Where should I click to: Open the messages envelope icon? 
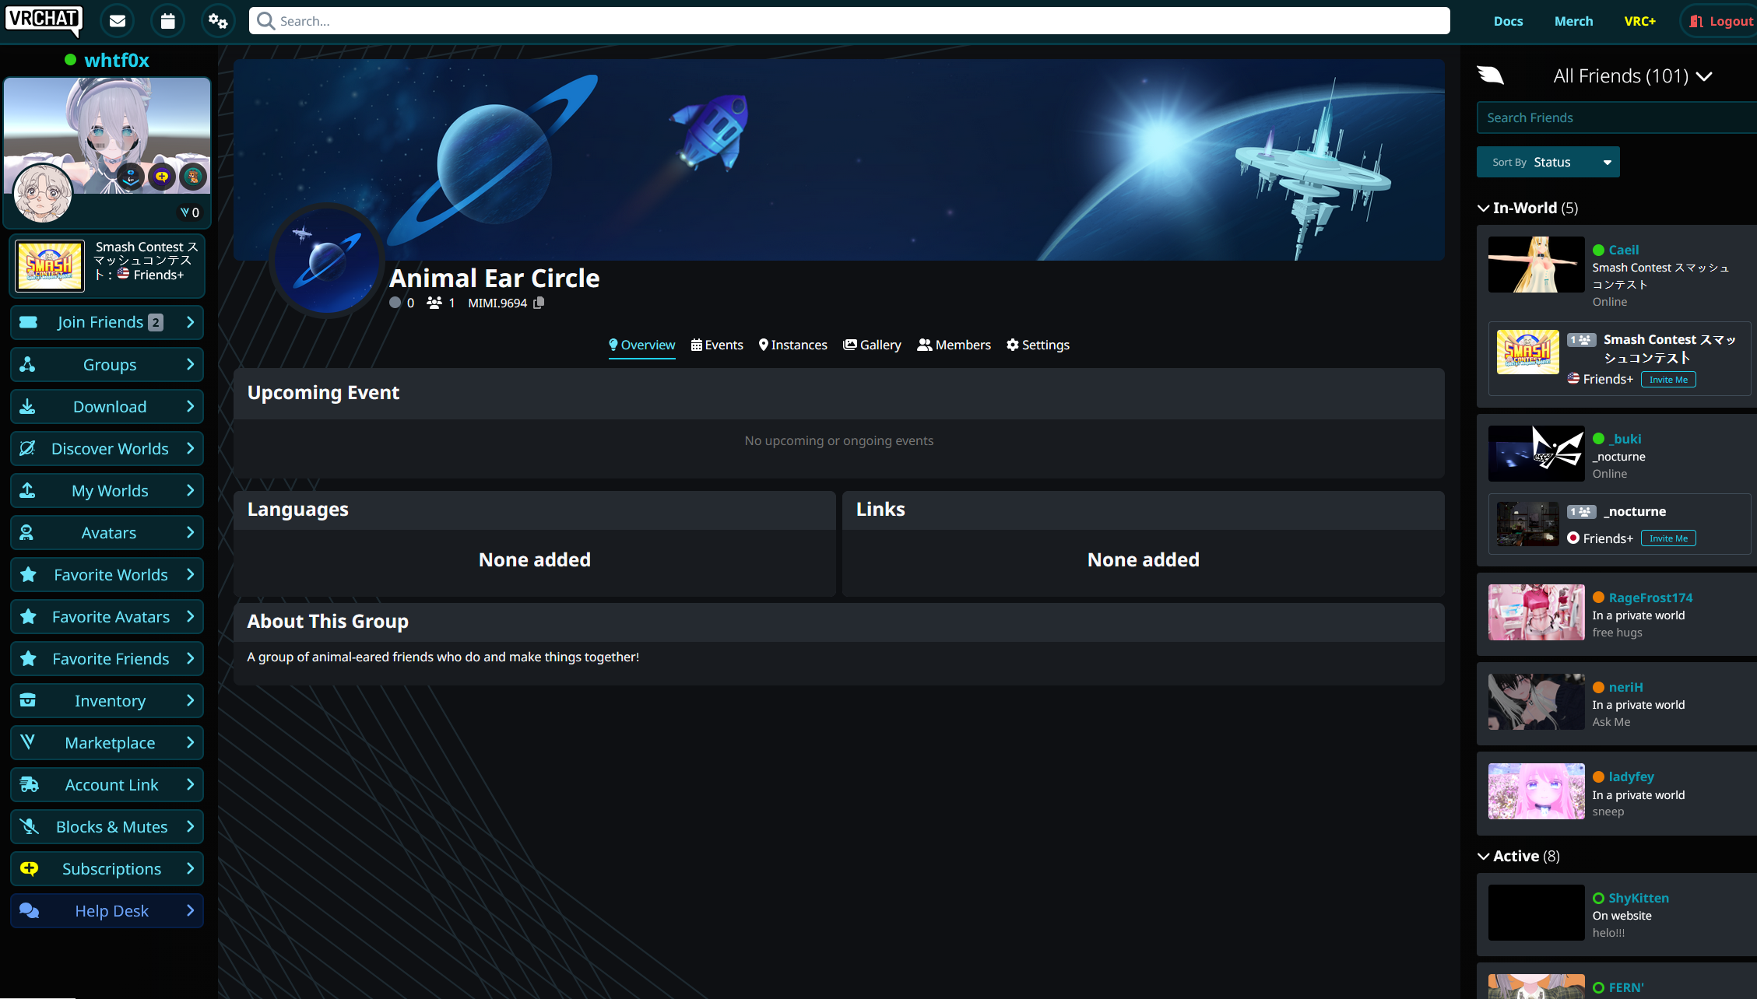118,21
